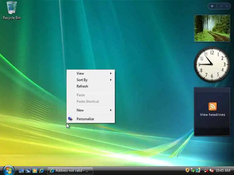Click the analog clock gadget
The image size is (234, 175).
tap(212, 64)
